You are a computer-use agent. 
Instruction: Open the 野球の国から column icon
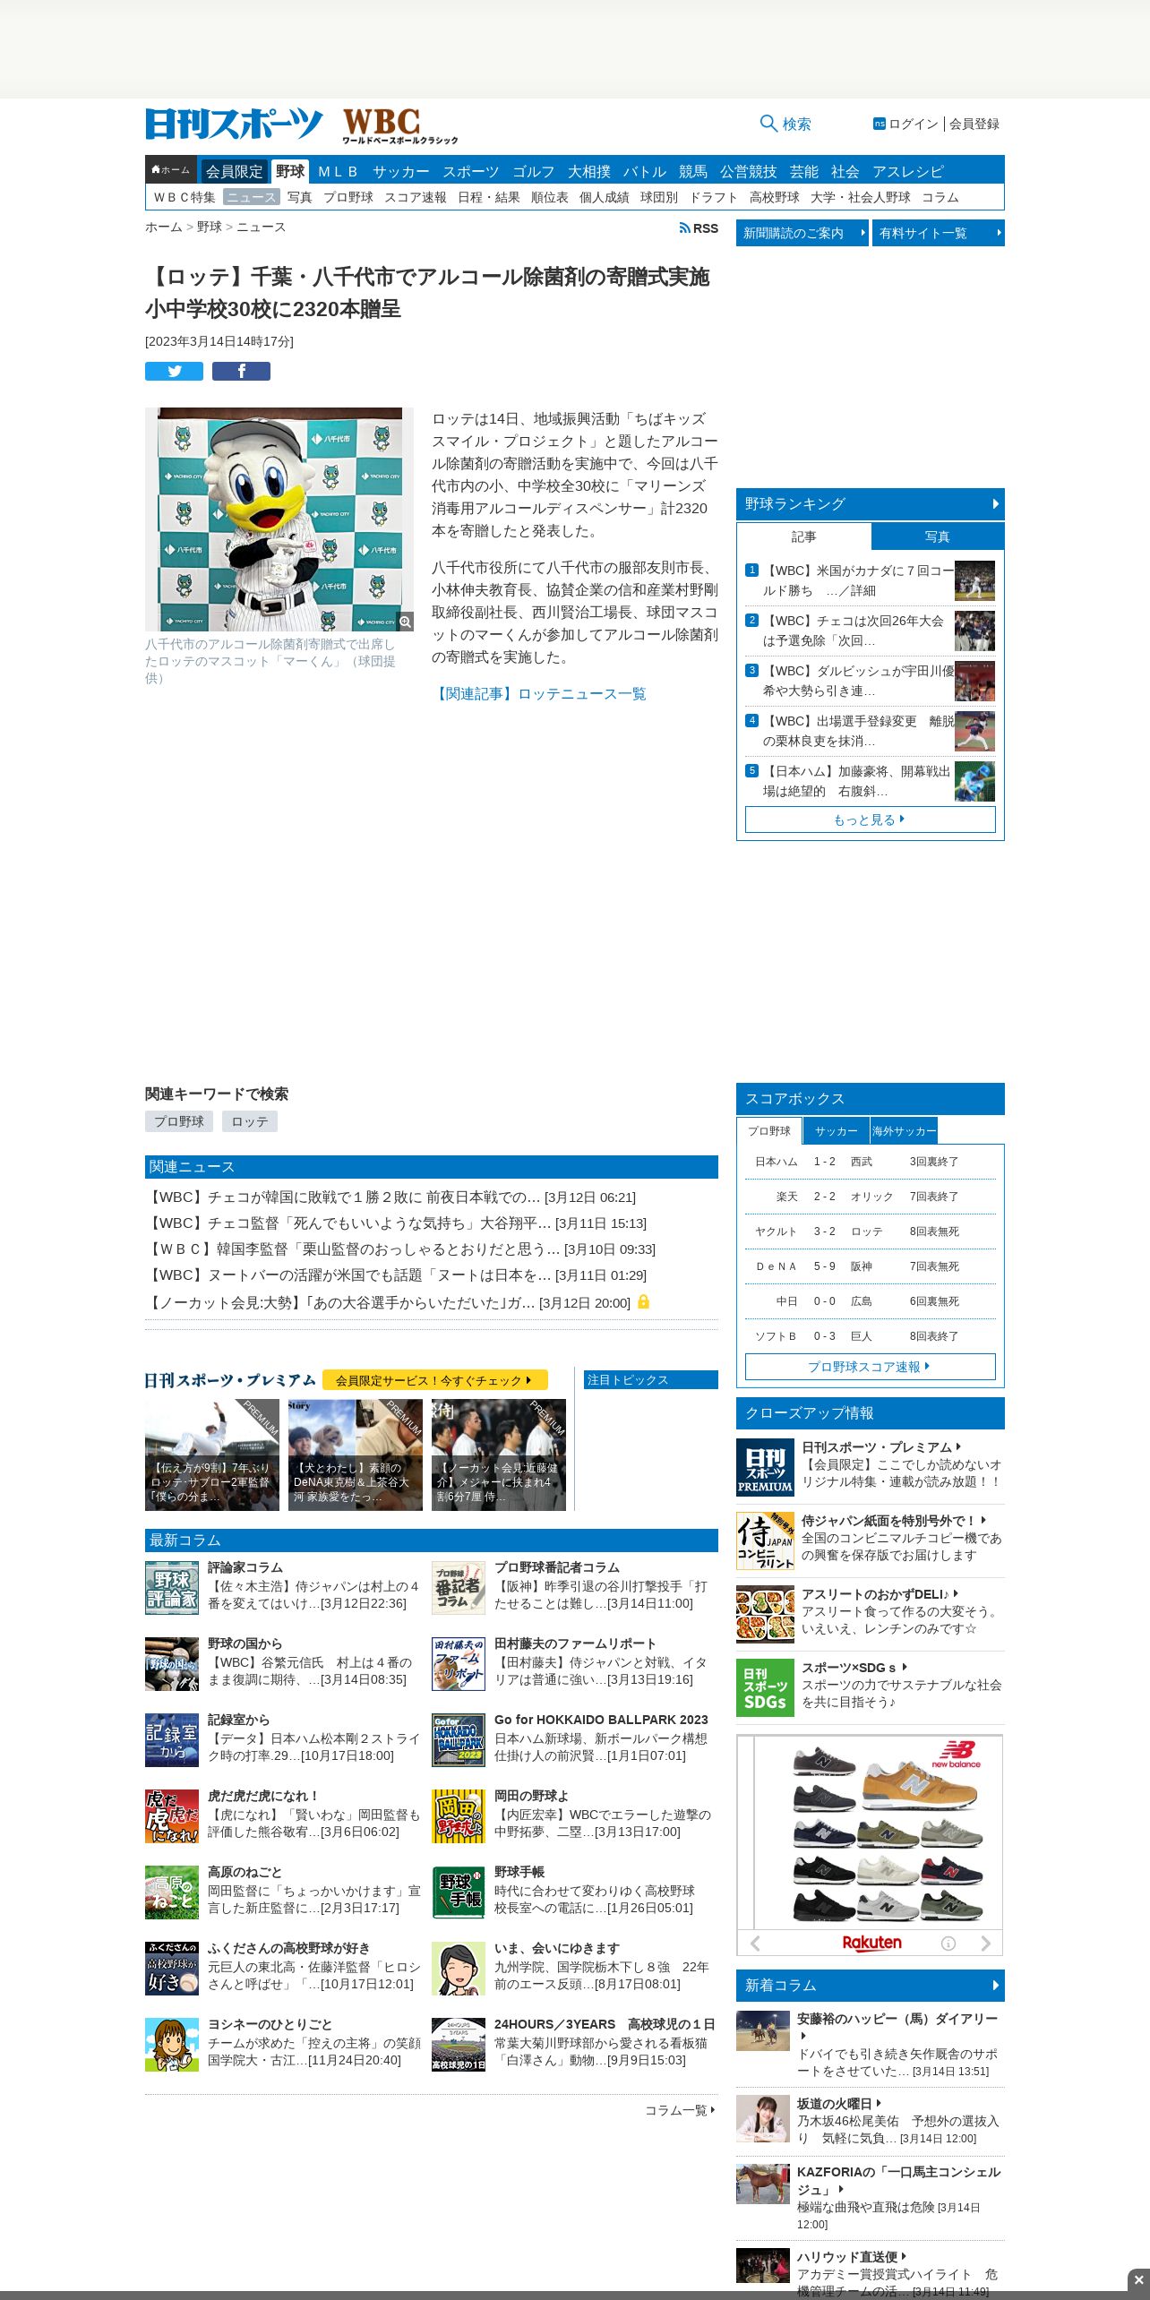(x=172, y=1664)
